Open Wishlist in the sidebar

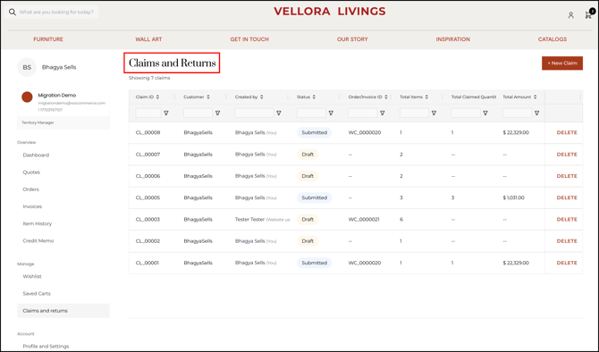click(32, 276)
